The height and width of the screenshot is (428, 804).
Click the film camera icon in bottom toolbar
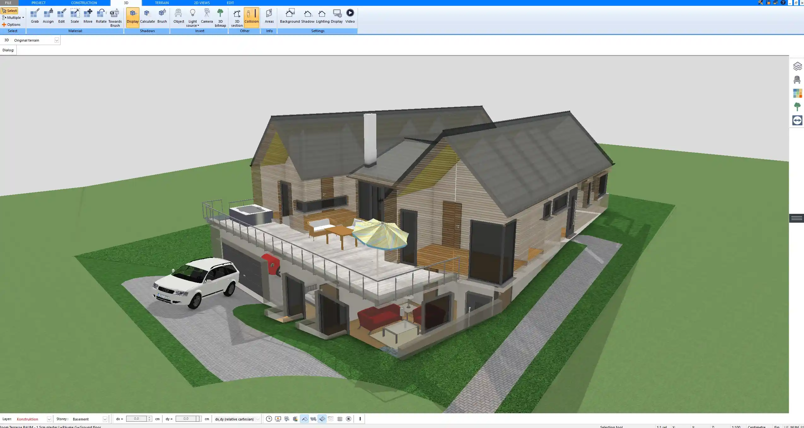[x=287, y=419]
